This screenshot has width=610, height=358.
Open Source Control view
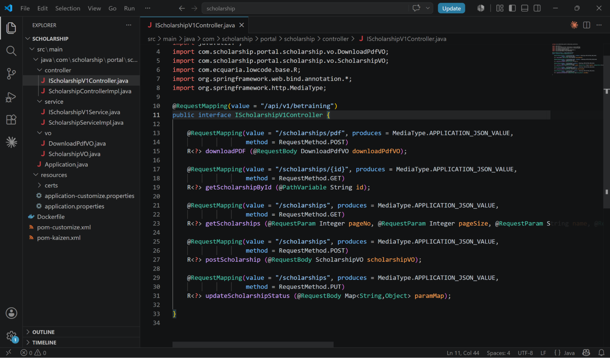(11, 74)
